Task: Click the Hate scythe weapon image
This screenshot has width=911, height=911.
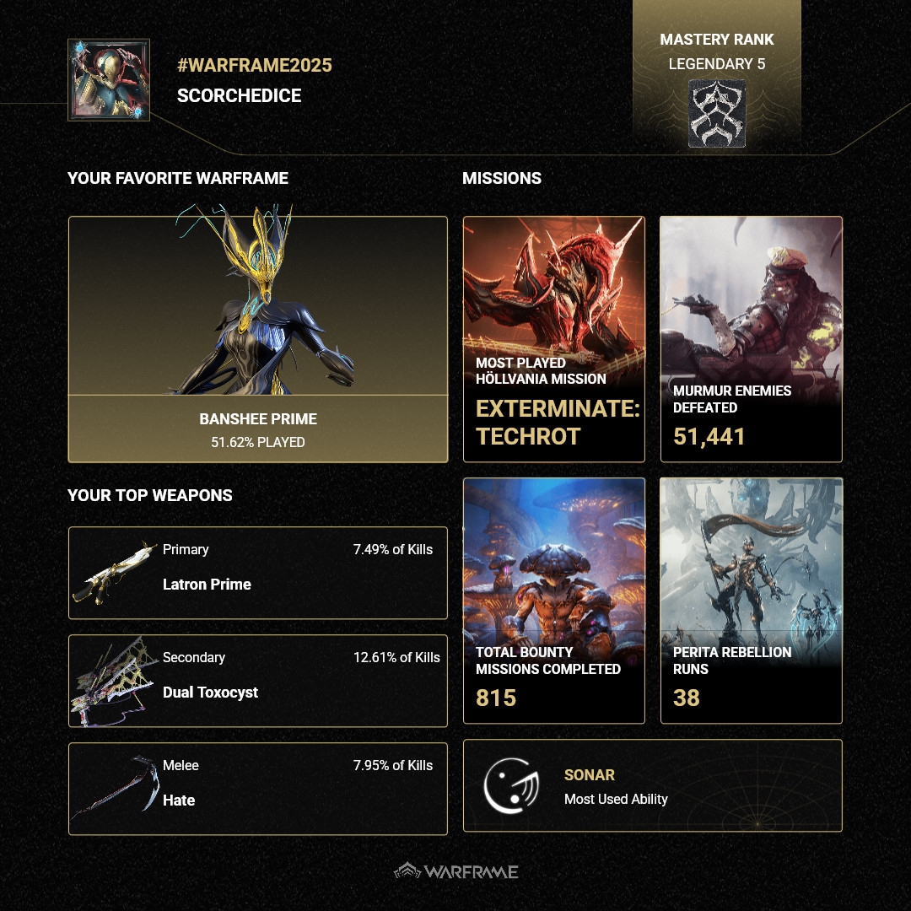Action: tap(115, 785)
